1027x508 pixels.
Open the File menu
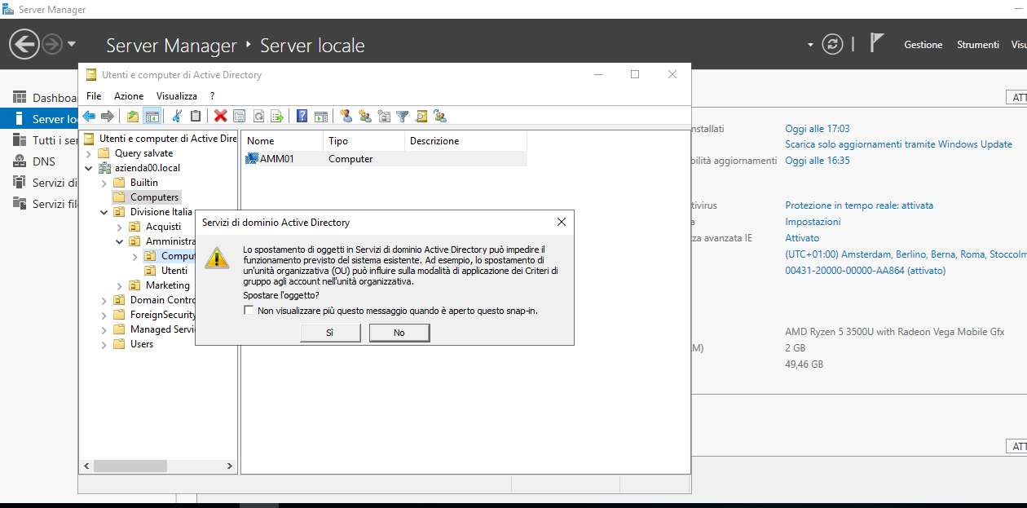pos(94,96)
